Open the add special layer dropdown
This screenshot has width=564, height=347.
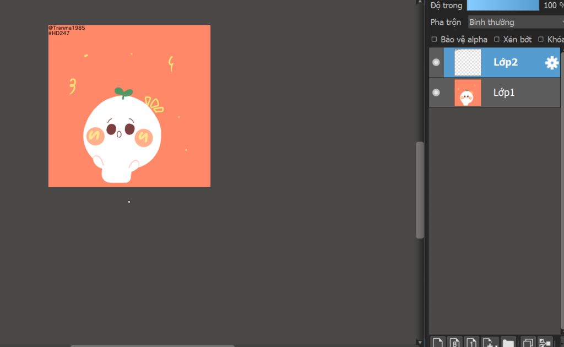[490, 343]
